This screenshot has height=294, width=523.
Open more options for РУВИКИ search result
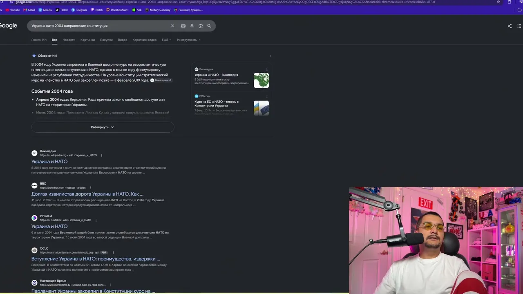coord(96,220)
